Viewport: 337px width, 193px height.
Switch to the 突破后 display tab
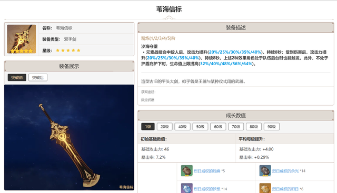pyautogui.click(x=38, y=77)
